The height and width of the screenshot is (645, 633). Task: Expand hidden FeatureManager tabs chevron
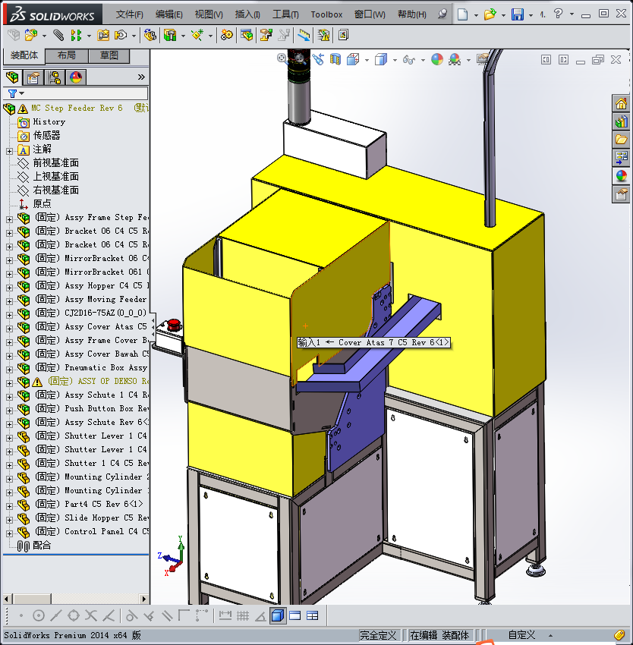tap(141, 77)
